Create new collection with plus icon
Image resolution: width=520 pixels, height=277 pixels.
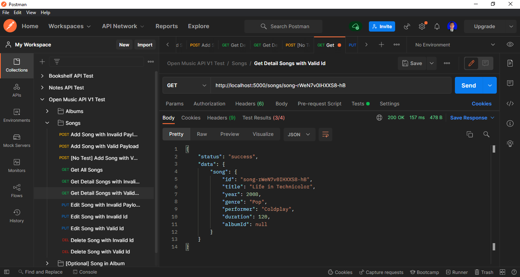(42, 62)
